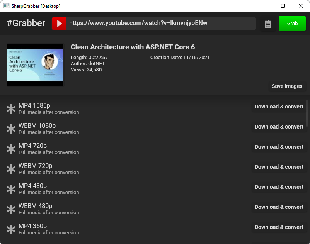Viewport: 310px width, 244px height.
Task: Download & convert the MP4 720p format
Action: (279, 147)
